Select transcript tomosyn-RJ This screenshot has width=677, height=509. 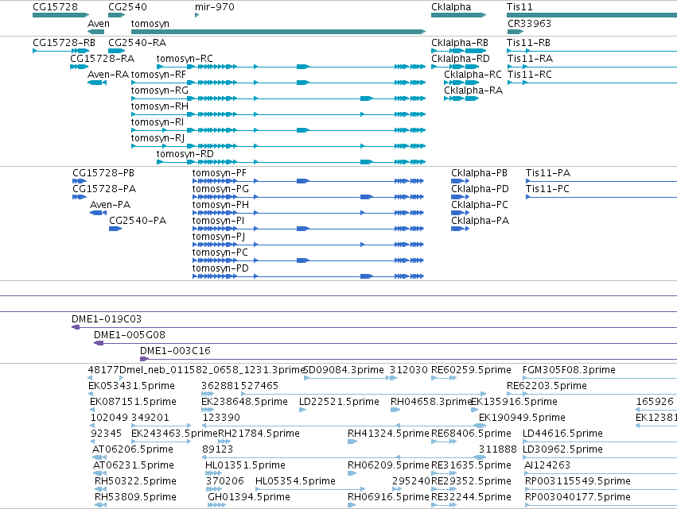point(278,146)
